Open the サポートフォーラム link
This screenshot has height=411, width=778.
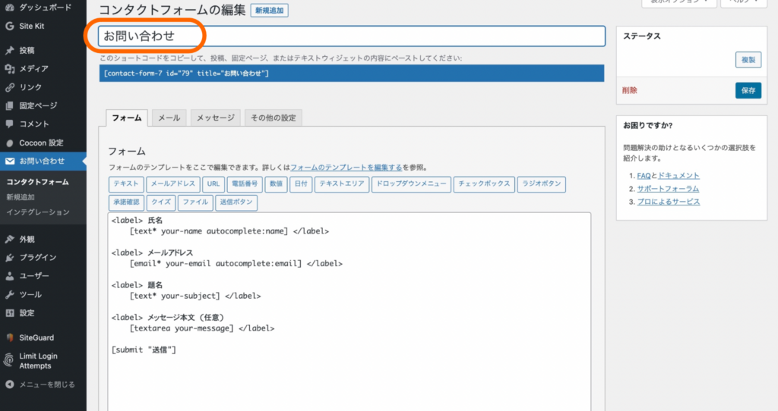(668, 189)
